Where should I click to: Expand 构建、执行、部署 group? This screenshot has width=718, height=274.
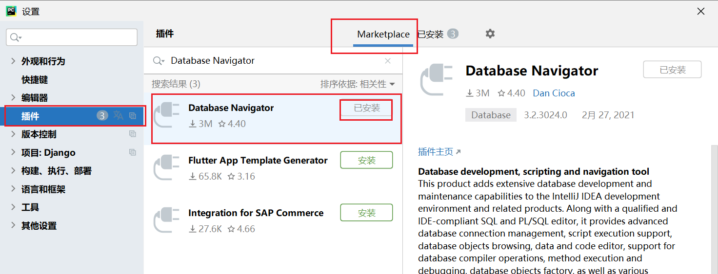[x=13, y=170]
